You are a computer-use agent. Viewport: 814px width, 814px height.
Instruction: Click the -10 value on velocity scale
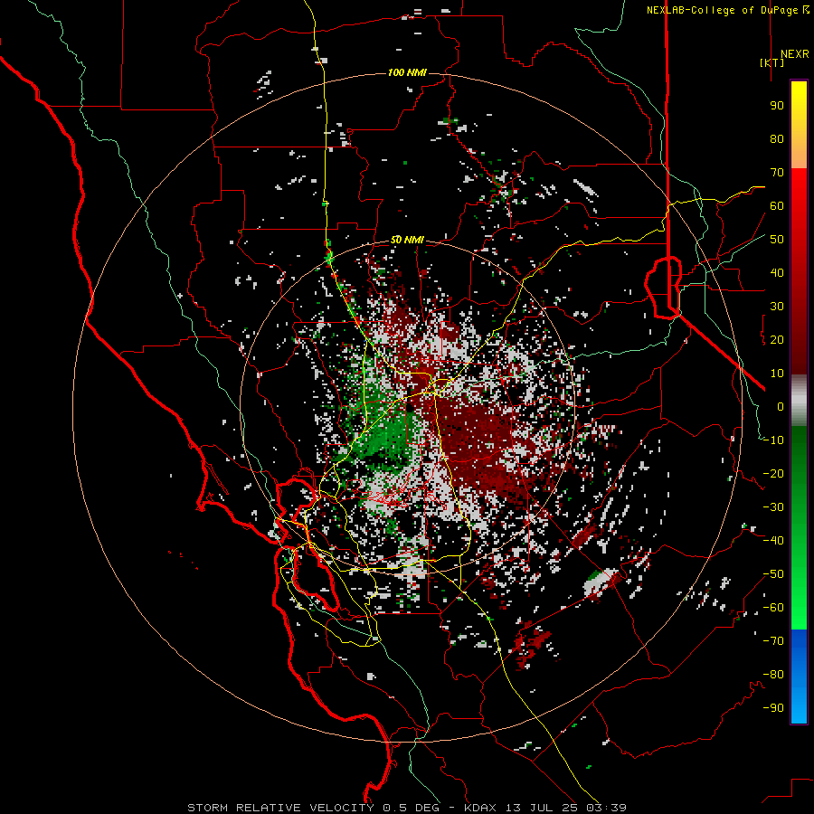click(x=773, y=440)
